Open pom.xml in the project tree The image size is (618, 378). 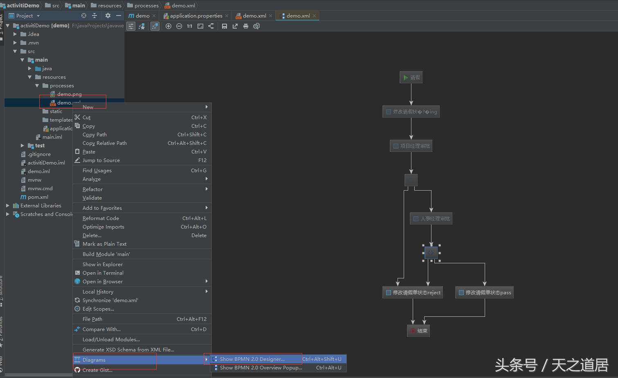(x=38, y=197)
